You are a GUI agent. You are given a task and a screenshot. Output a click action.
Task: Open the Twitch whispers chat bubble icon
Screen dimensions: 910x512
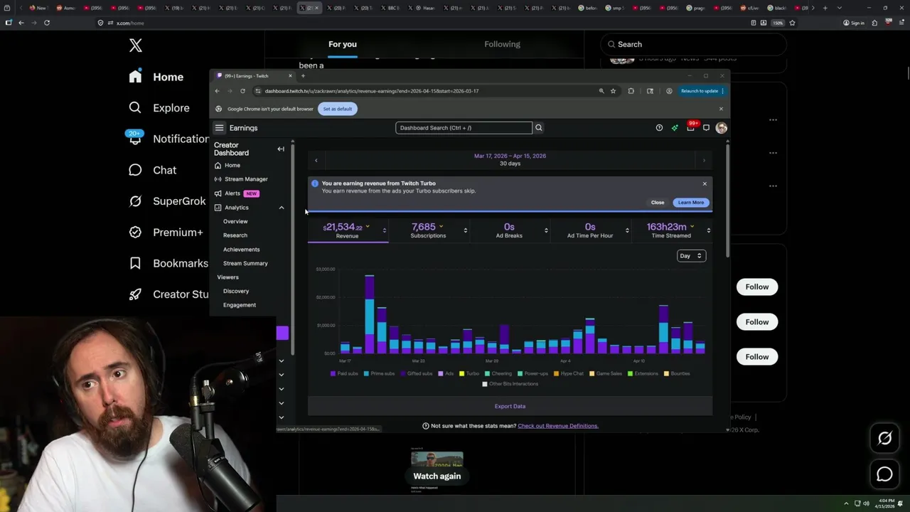[x=706, y=128]
